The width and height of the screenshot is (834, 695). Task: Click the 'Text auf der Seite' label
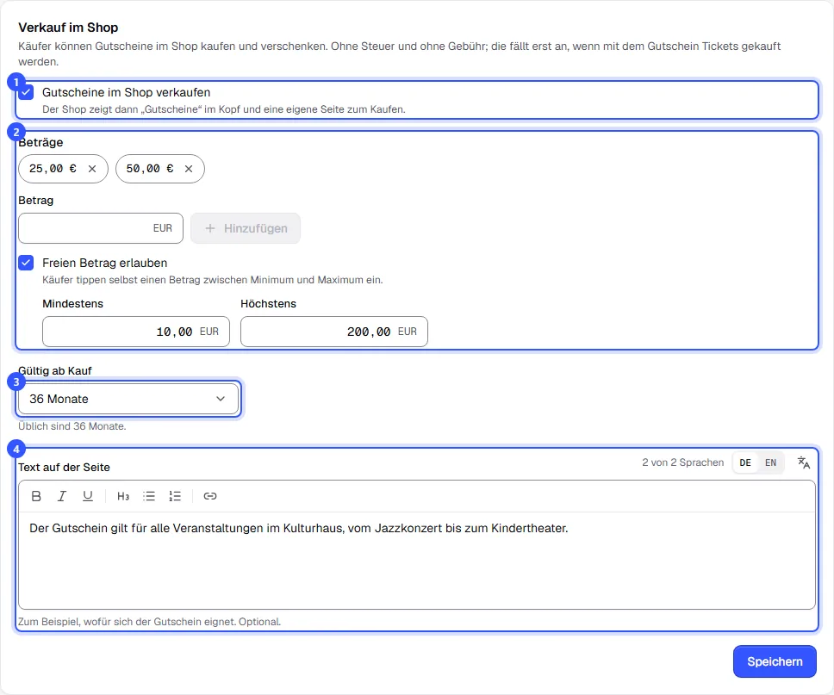point(65,468)
